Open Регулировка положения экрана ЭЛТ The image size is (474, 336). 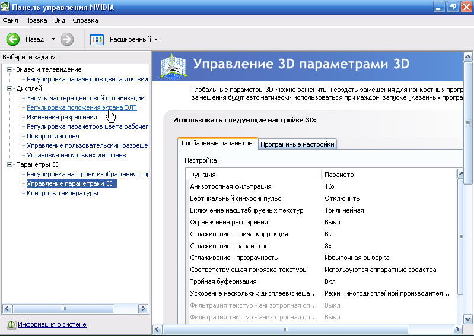82,107
